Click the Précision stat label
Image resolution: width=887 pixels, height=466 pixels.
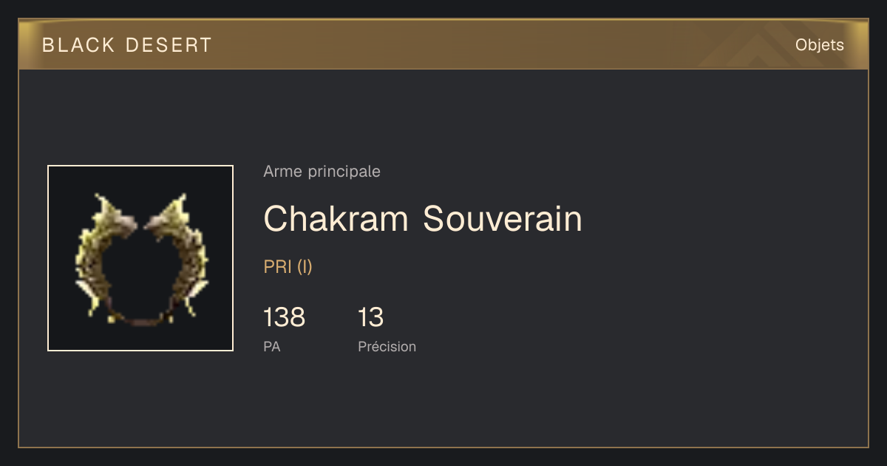(x=387, y=346)
